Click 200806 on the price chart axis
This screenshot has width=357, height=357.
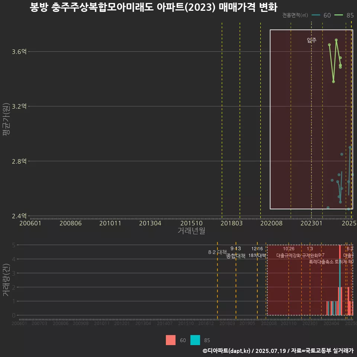click(71, 223)
